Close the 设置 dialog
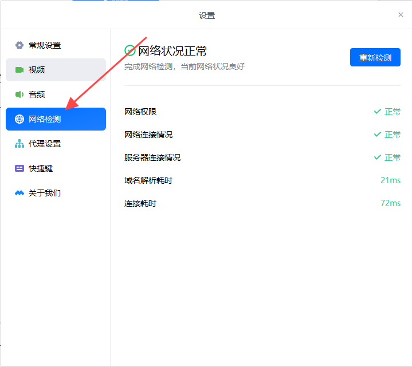Viewport: 412px width, 367px height. pos(401,15)
